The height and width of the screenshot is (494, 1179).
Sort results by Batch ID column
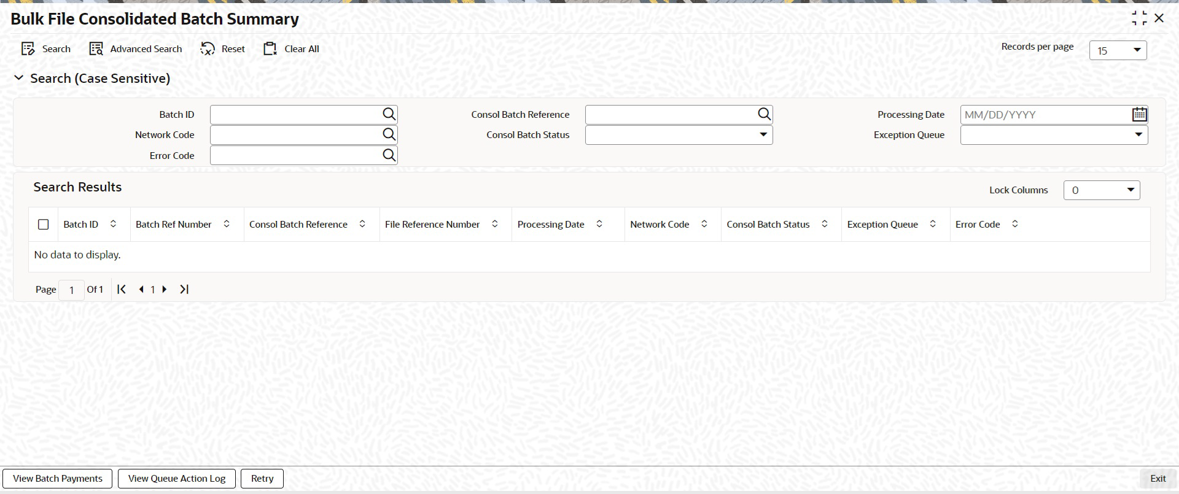113,224
